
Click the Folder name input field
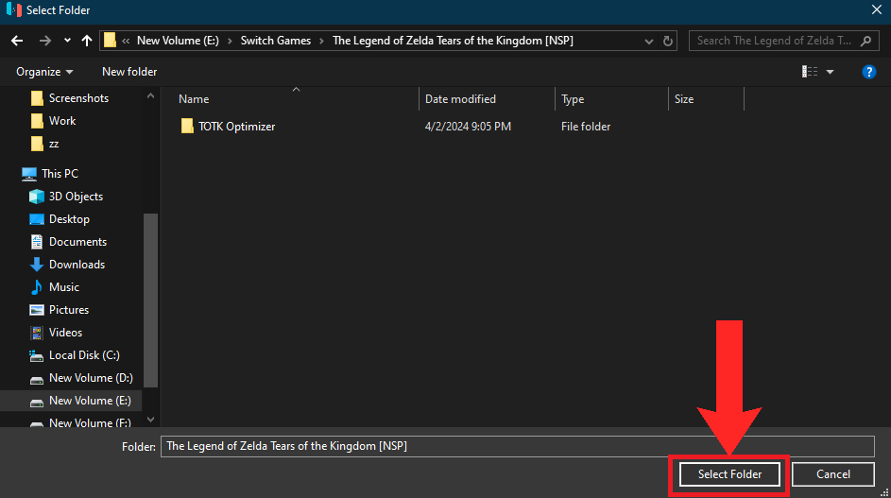tap(517, 446)
